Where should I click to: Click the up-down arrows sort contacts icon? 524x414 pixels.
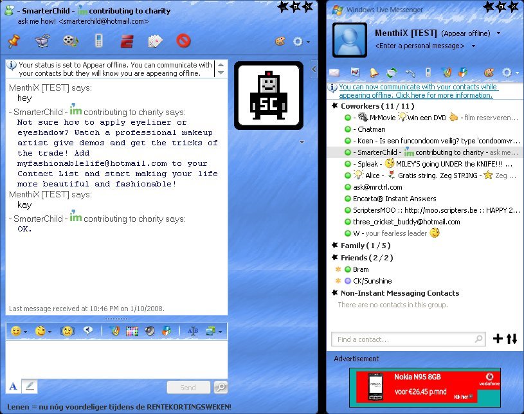[x=512, y=339]
